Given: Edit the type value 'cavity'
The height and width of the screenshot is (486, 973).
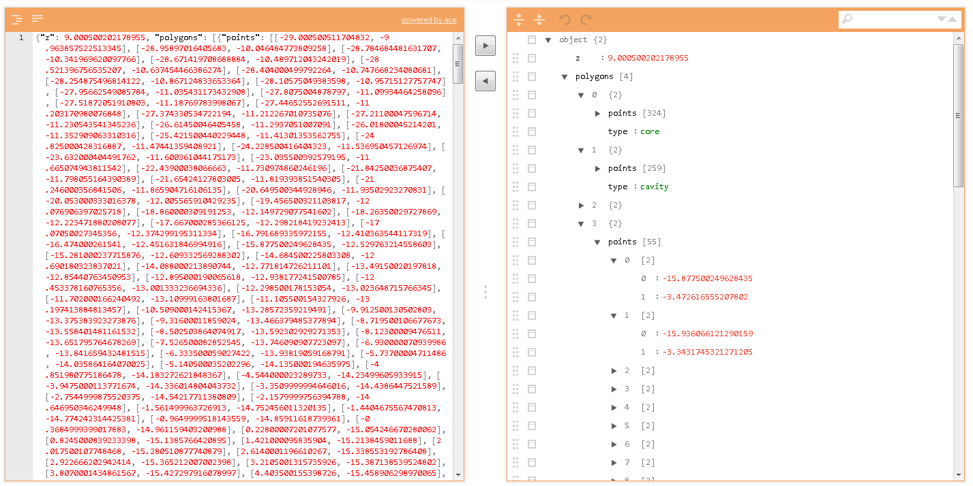Looking at the screenshot, I should pyautogui.click(x=654, y=187).
